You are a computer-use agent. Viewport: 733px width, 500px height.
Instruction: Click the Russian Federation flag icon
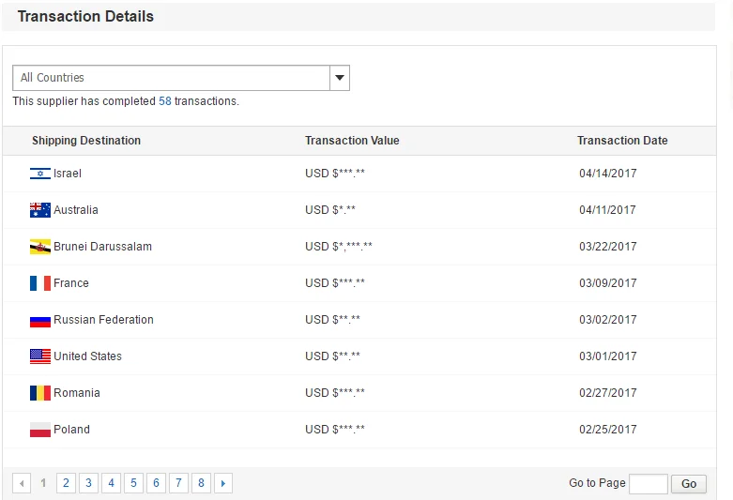(x=39, y=320)
